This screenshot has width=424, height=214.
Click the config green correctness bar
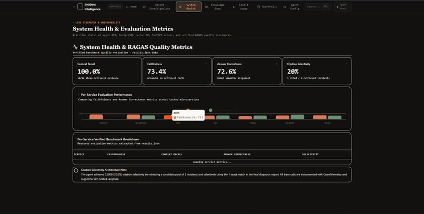260,117
